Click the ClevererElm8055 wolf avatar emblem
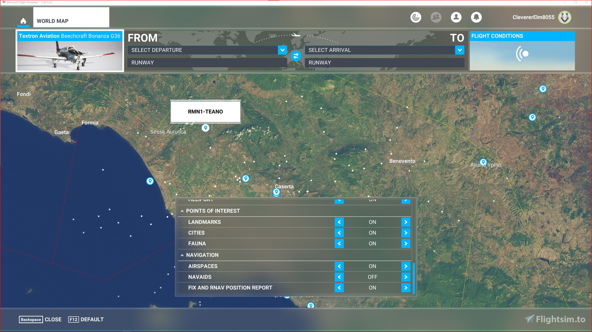The width and height of the screenshot is (592, 332). tap(564, 17)
